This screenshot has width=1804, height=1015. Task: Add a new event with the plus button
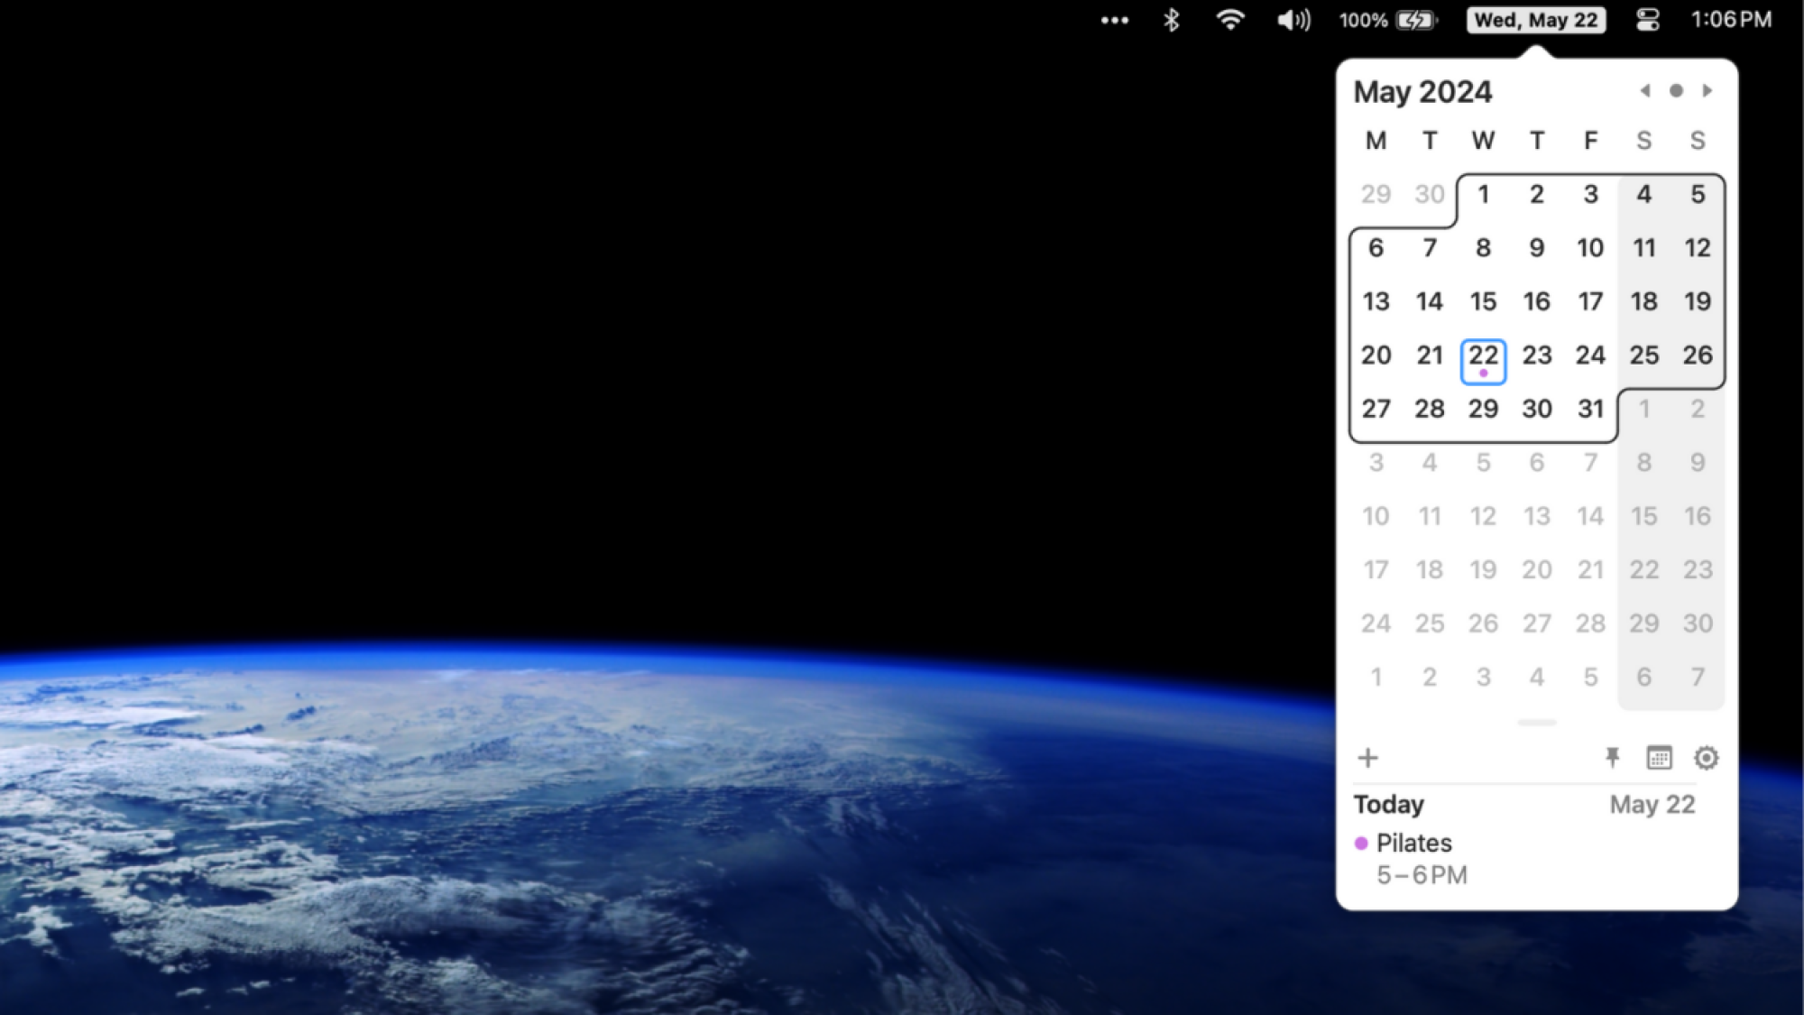[1368, 758]
